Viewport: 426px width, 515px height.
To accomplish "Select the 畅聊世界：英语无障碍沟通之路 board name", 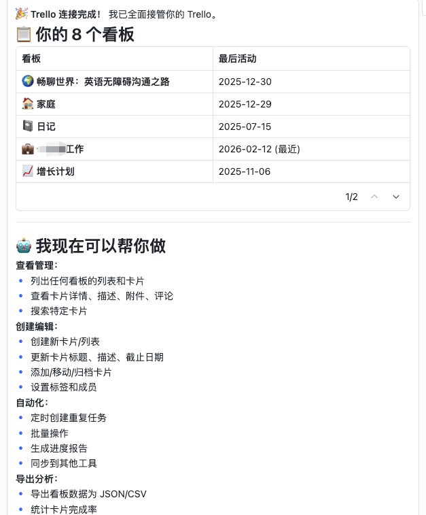I will (103, 82).
